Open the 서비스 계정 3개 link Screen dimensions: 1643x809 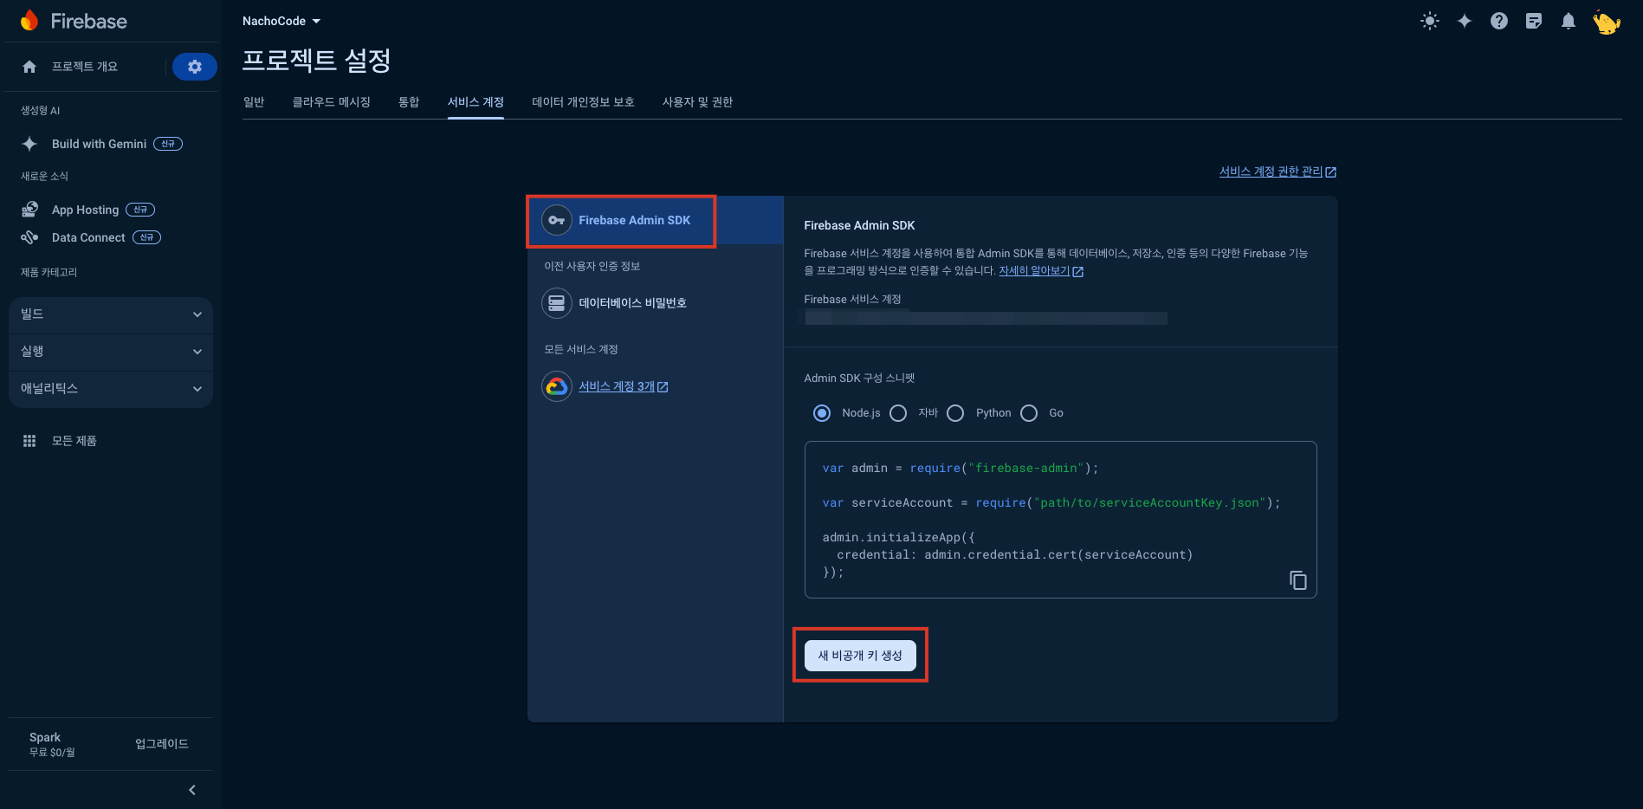[617, 386]
